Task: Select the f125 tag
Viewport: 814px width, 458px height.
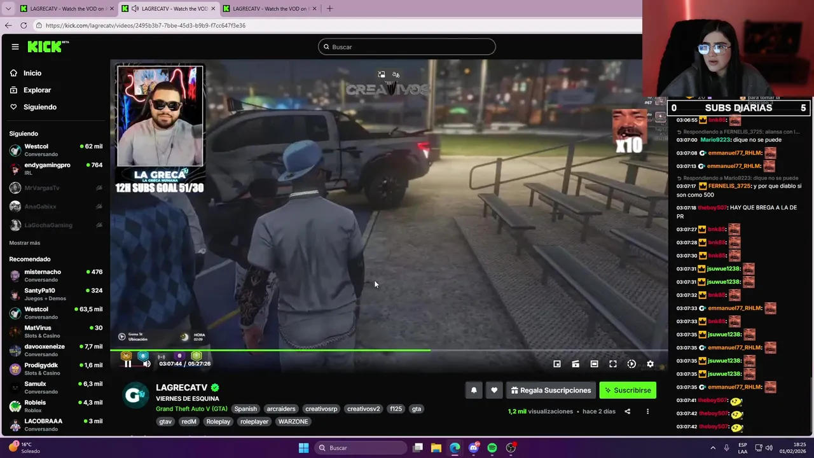Action: coord(396,409)
